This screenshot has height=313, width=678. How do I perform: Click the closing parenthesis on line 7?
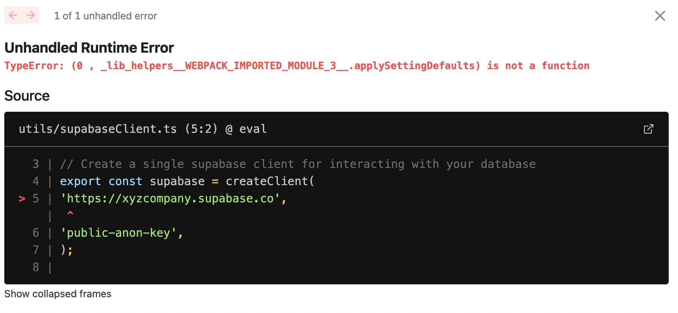tap(63, 250)
